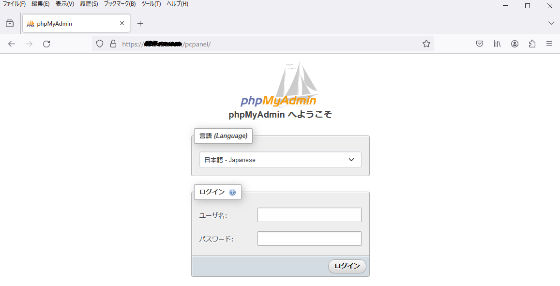Bookmark this page with the star icon
This screenshot has height=286, width=560.
426,44
